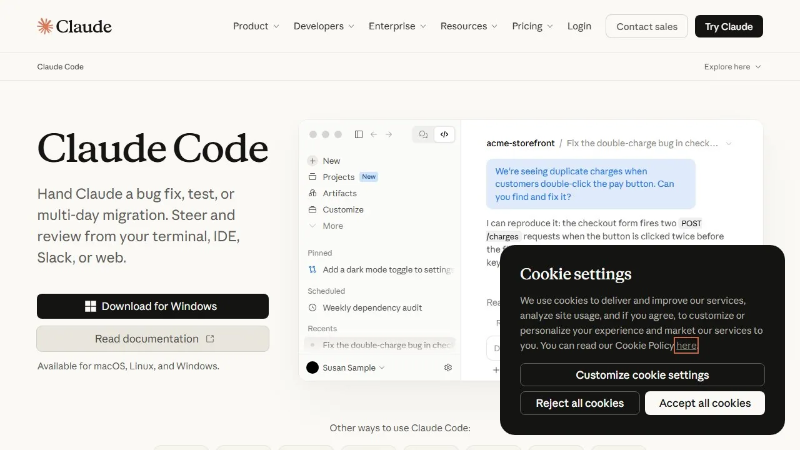This screenshot has width=800, height=450.
Task: Click acme-storefront in the breadcrumb
Action: [x=521, y=143]
